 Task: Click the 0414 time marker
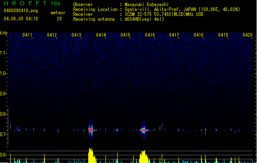tap(101, 35)
